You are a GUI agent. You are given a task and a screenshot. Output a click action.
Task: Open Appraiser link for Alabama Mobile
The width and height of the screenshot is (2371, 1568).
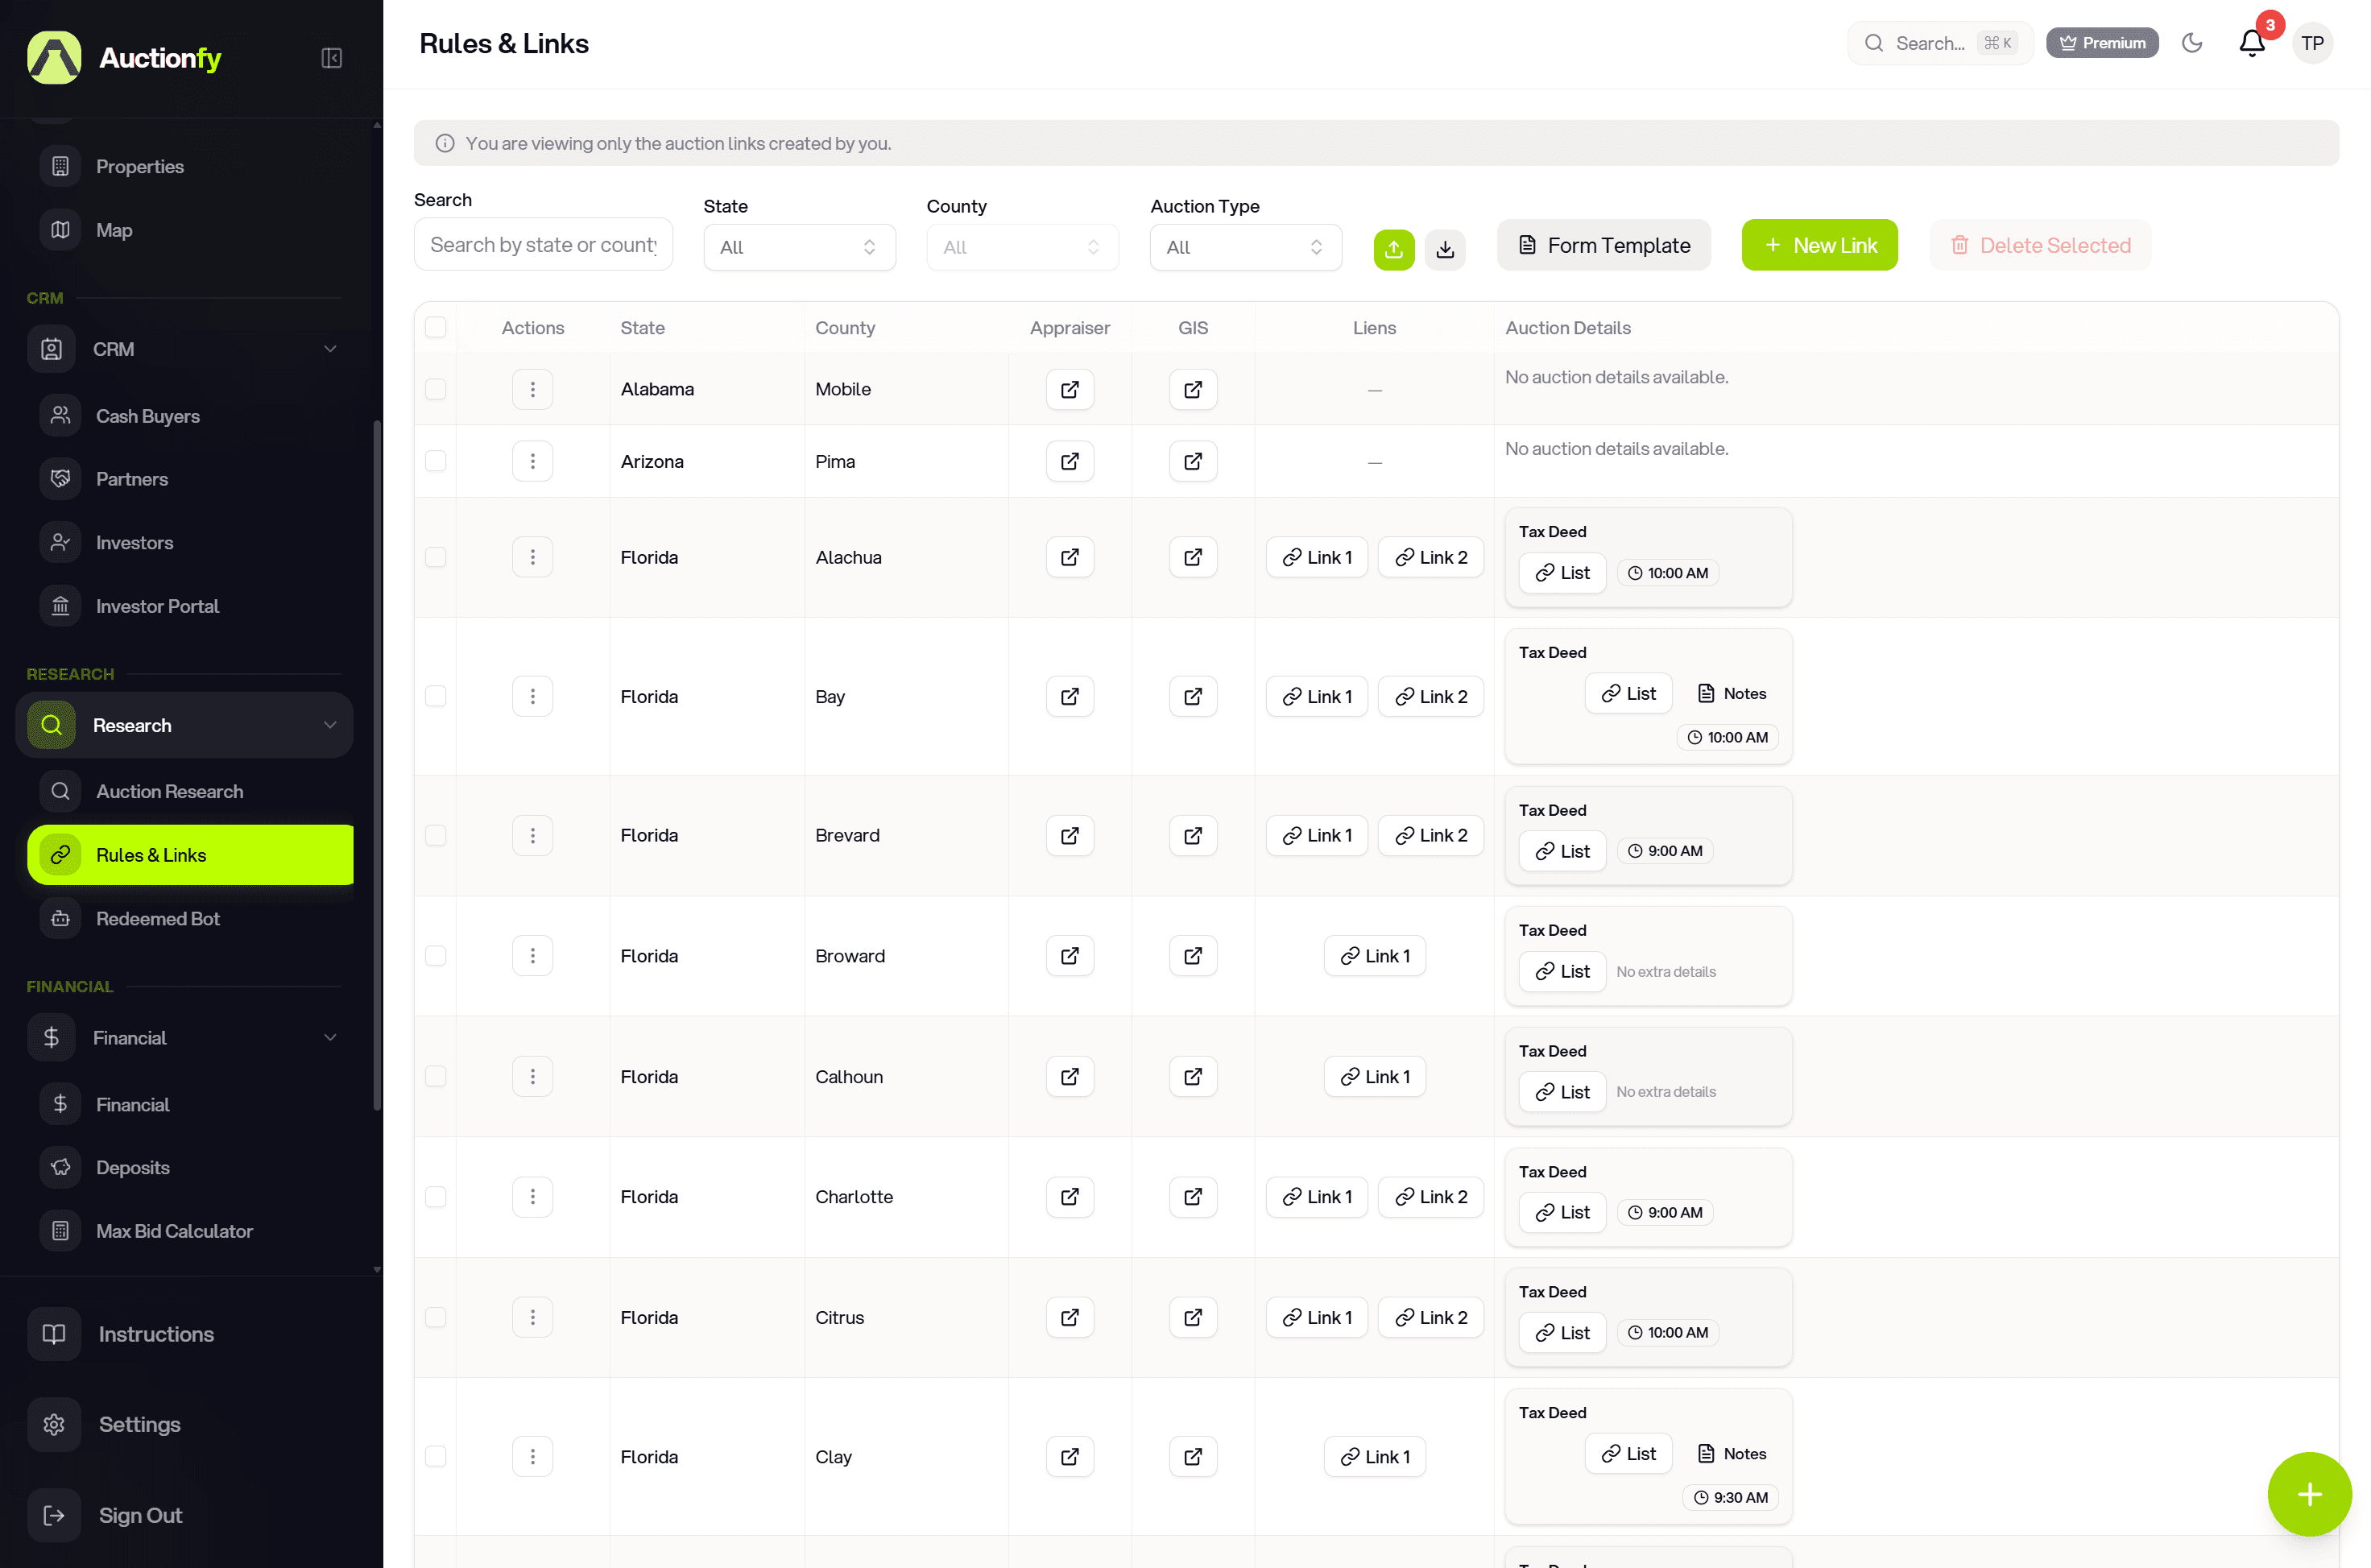pyautogui.click(x=1069, y=389)
